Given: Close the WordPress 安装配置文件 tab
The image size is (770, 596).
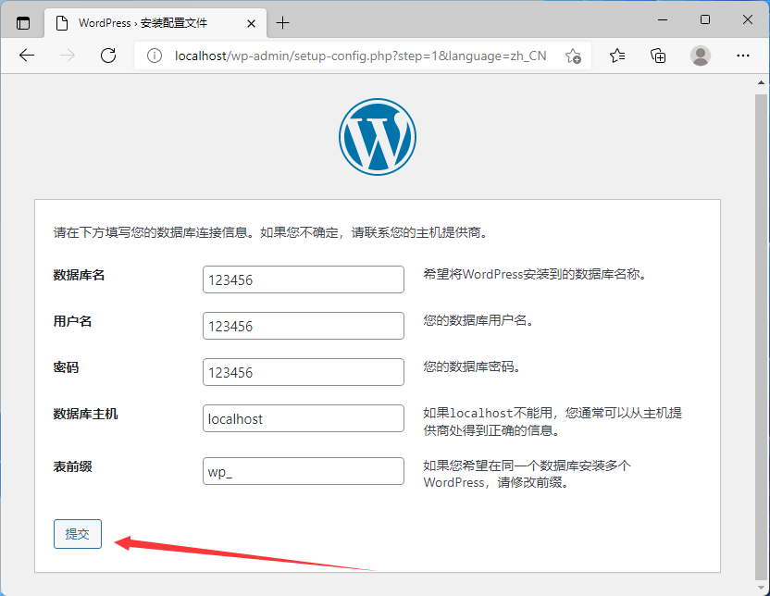Looking at the screenshot, I should [251, 23].
